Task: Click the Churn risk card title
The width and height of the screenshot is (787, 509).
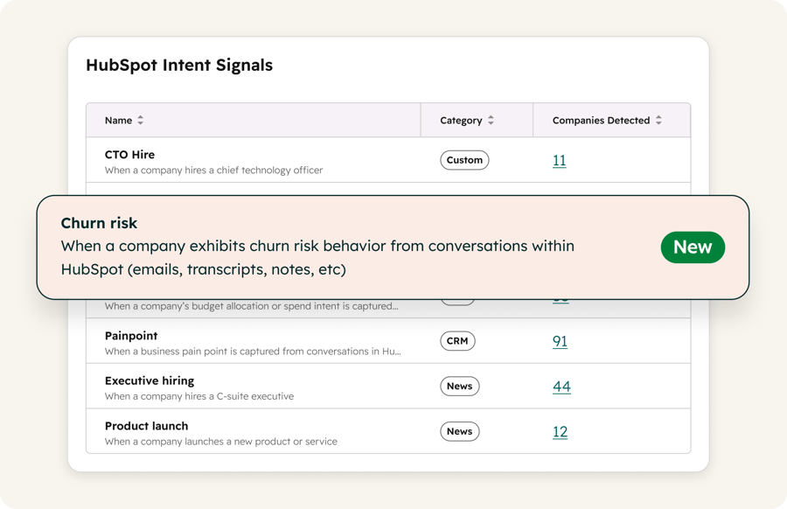Action: (99, 223)
